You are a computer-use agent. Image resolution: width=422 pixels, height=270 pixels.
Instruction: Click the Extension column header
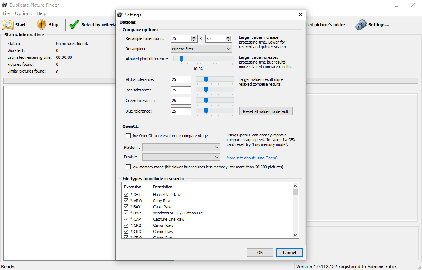coord(136,187)
